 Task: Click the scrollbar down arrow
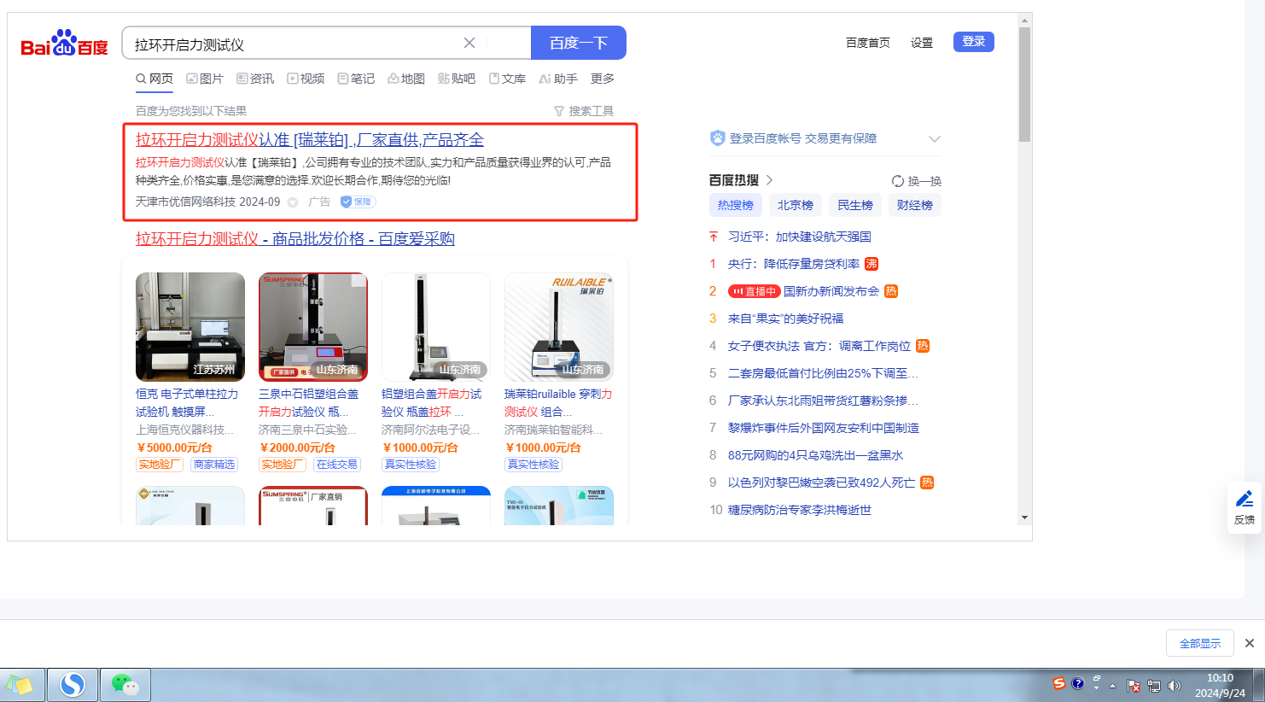[1024, 518]
